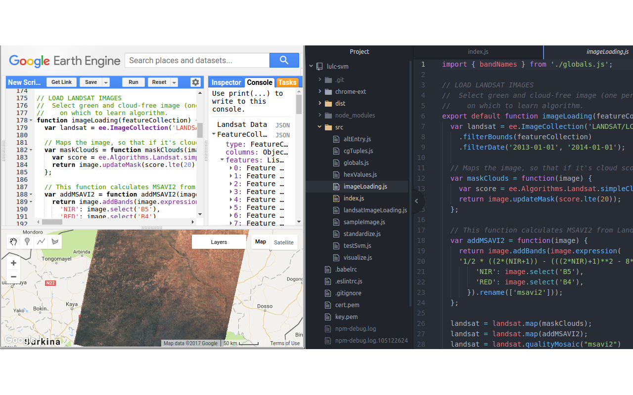Click the Earth Engine code editor vertical scrollbar thumb
The image size is (633, 395).
pos(200,130)
